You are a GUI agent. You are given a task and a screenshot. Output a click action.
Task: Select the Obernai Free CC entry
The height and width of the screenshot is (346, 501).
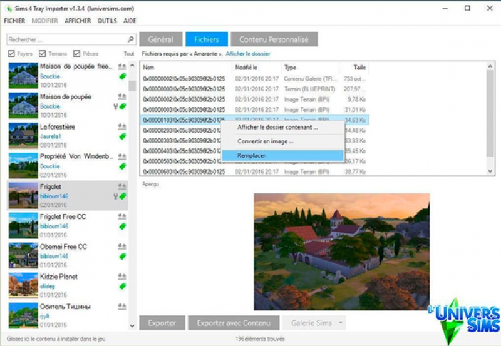point(68,256)
